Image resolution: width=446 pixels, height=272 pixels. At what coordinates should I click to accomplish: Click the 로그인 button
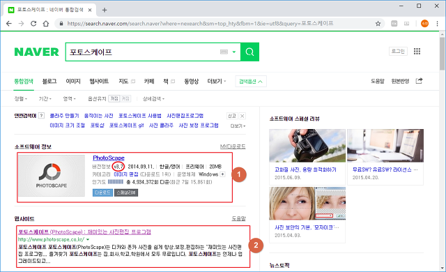(398, 51)
